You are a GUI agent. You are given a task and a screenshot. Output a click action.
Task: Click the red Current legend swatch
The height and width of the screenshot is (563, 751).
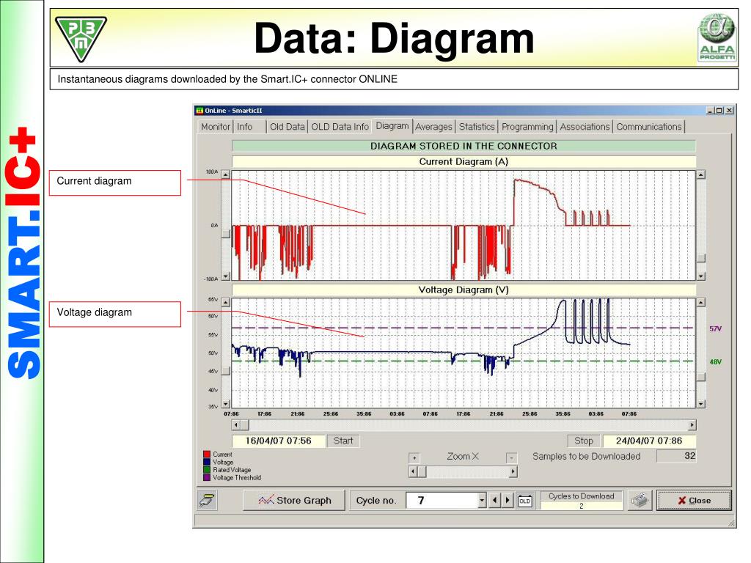[207, 455]
